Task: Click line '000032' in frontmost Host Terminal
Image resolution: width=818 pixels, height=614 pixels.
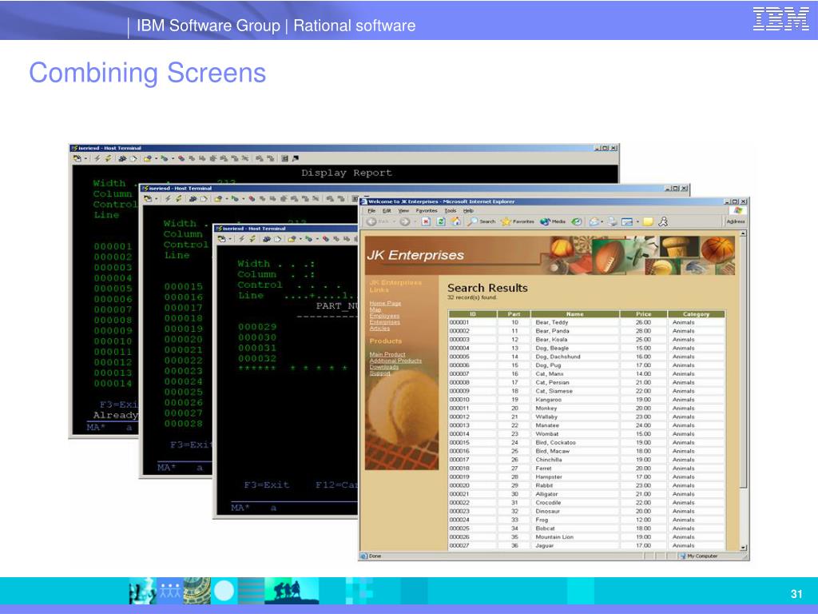Action: pyautogui.click(x=257, y=359)
